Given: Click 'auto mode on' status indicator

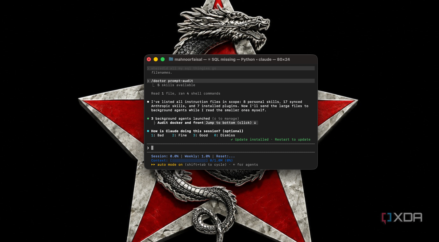Looking at the screenshot, I should click(170, 165).
